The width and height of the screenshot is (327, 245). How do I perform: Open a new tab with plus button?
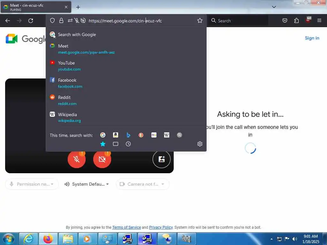coord(78,7)
